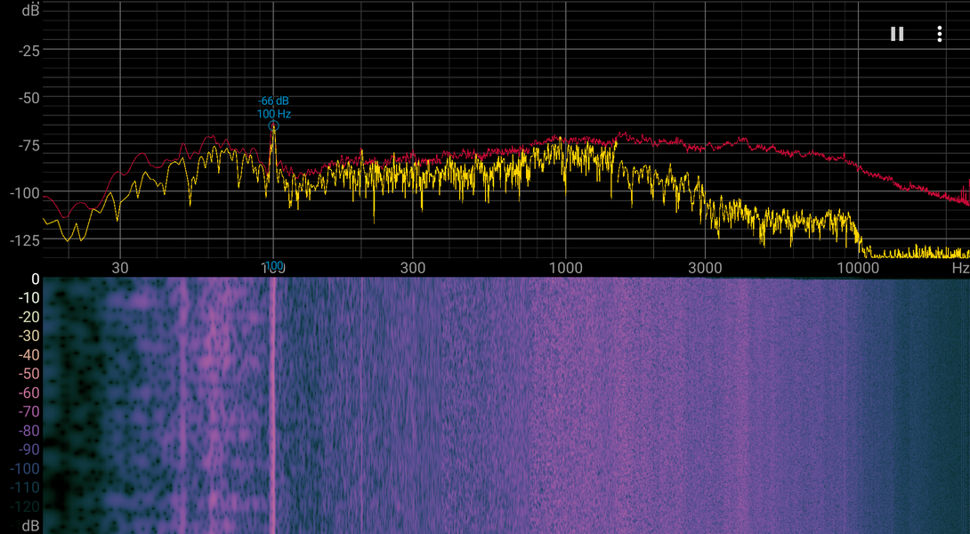Click the 1000 Hz frequency axis label
The width and height of the screenshot is (970, 534).
tap(565, 268)
